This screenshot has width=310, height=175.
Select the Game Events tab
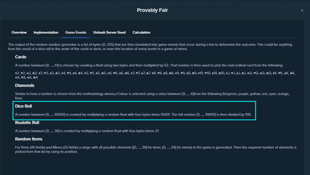point(76,33)
